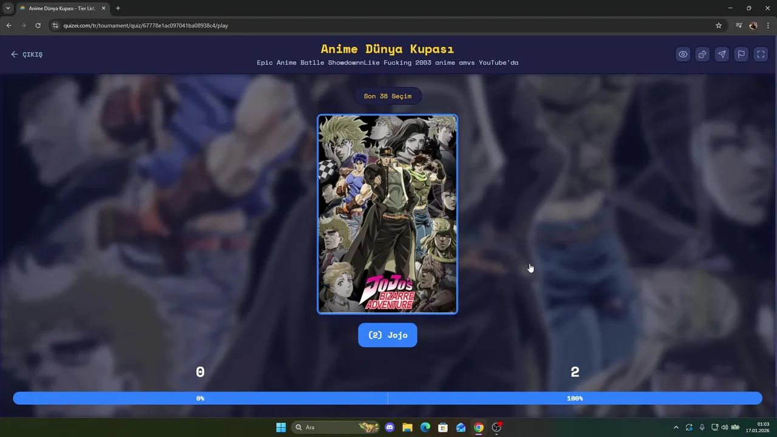Viewport: 777px width, 437px height.
Task: Click the dice randomize icon in header
Action: (x=702, y=54)
